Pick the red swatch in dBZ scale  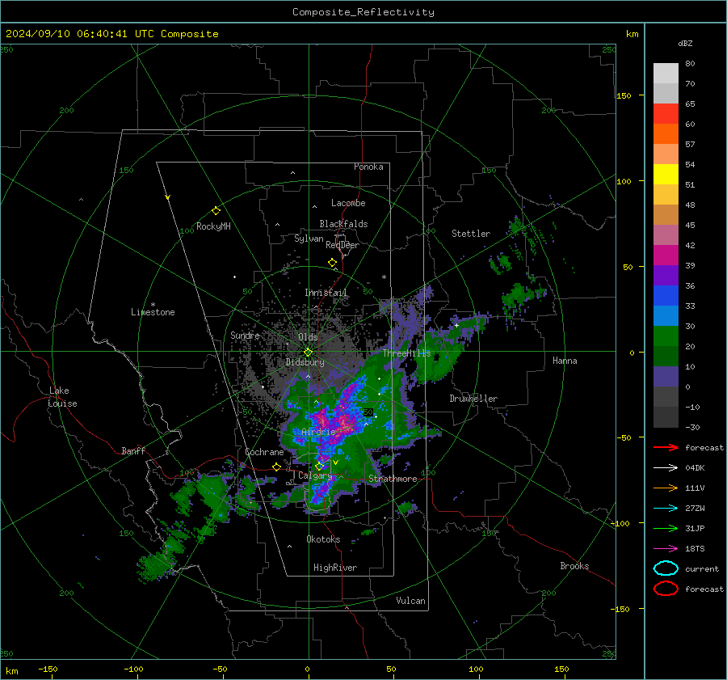click(x=666, y=114)
